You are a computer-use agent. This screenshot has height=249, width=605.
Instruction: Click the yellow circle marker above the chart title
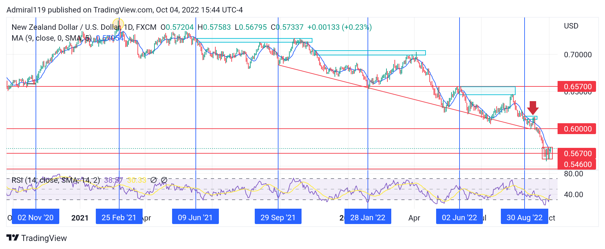(x=118, y=24)
